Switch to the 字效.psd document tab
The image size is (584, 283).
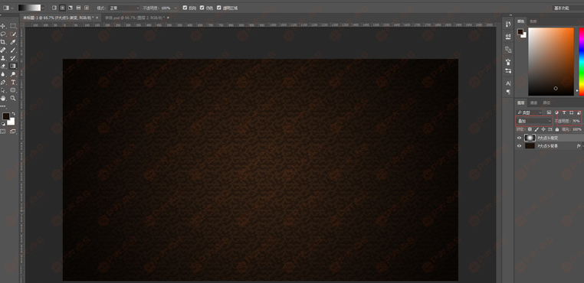pyautogui.click(x=134, y=18)
